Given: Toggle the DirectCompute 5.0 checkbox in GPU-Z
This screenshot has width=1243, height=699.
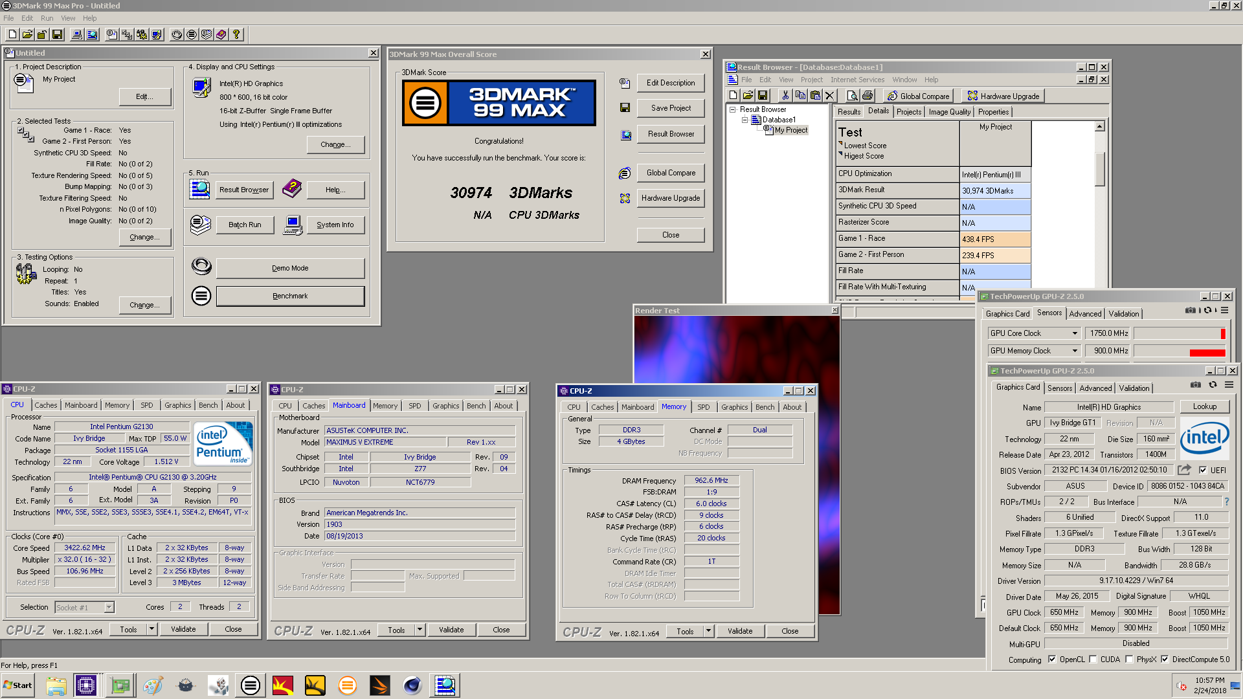Looking at the screenshot, I should click(1165, 660).
